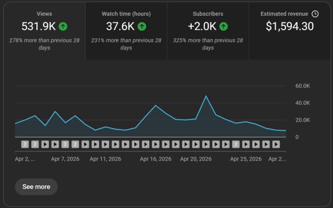333x208 pixels.
Task: Click the video play marker for Apr 19
Action: click(x=186, y=144)
